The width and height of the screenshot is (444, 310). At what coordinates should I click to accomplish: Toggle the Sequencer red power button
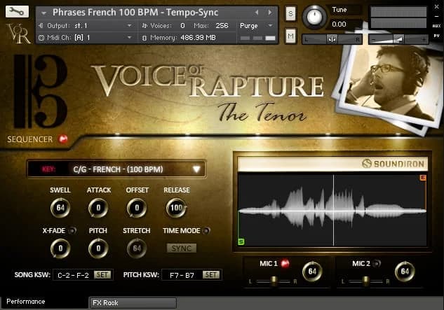click(64, 139)
